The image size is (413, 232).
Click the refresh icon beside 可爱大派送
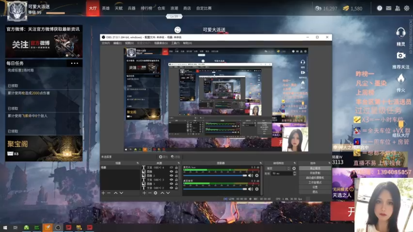pyautogui.click(x=178, y=30)
